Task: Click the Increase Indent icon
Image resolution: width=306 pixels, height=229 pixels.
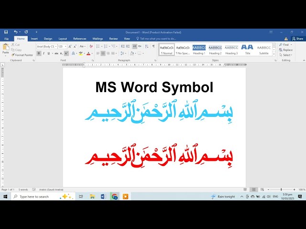Action: click(128, 46)
